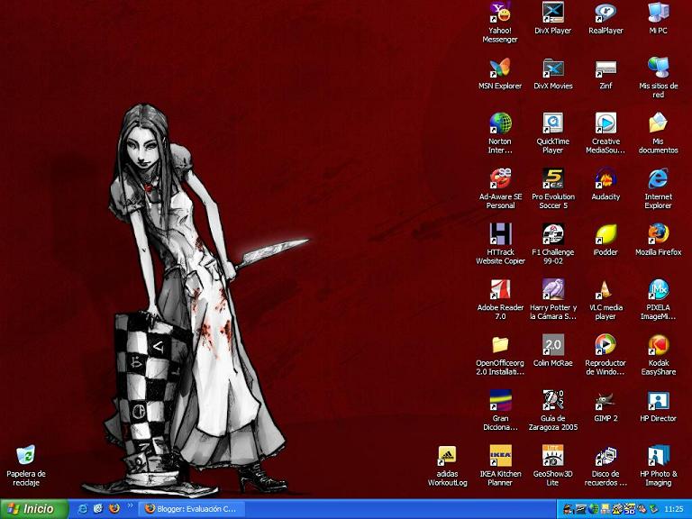This screenshot has width=692, height=519.
Task: Open RealPlayer desktop icon
Action: pos(605,13)
